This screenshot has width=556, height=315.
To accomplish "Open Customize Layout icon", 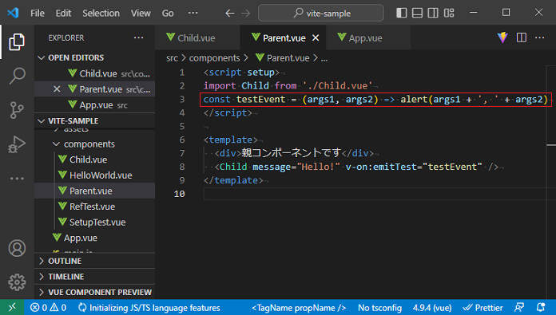I will coord(449,13).
